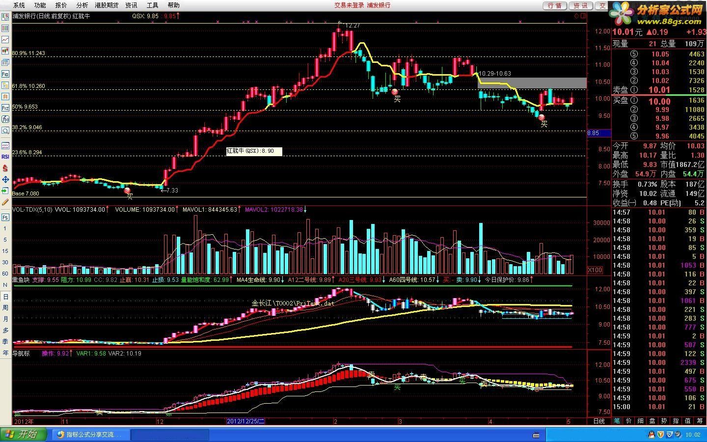Click the blue bird tray icon
Image resolution: width=707 pixels, height=442 pixels.
[669, 435]
